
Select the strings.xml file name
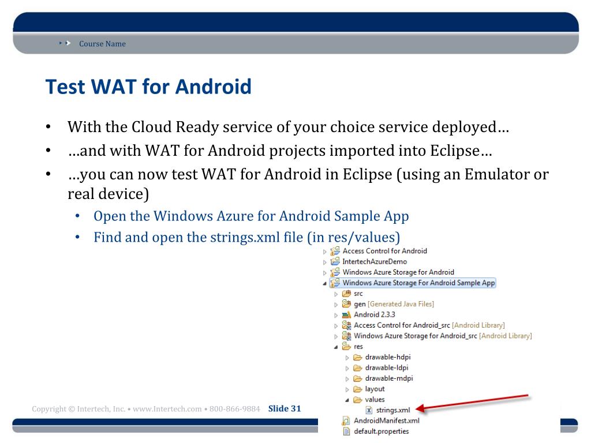[393, 410]
